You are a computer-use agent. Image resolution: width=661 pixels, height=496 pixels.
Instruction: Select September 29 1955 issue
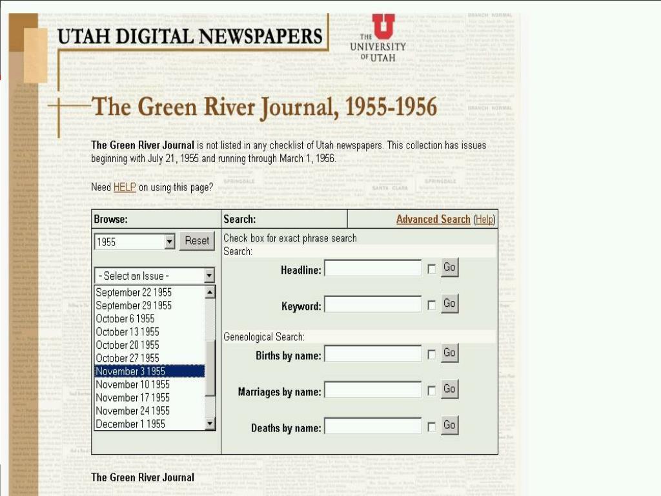coord(149,305)
